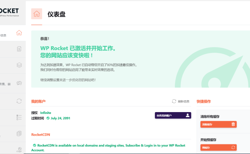Click the 授权 license label
This screenshot has height=154, width=250.
click(34, 113)
